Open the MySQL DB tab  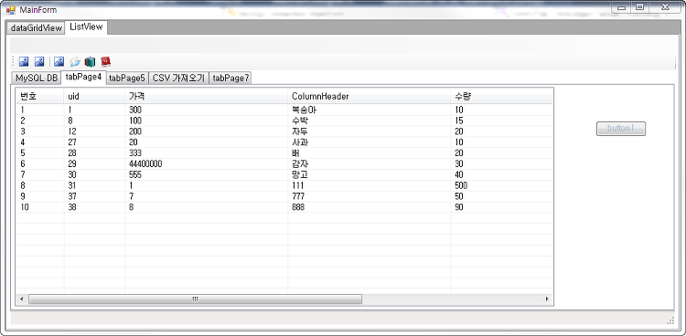37,79
